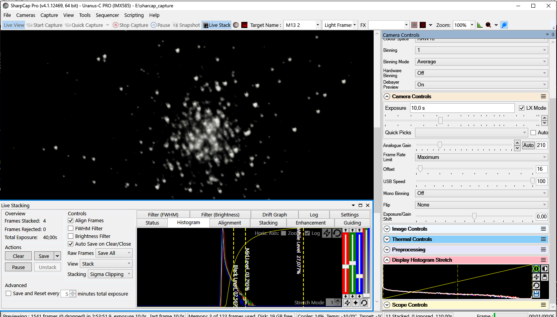Reset the Display Histogram Stretch
The height and width of the screenshot is (317, 557).
click(x=536, y=286)
